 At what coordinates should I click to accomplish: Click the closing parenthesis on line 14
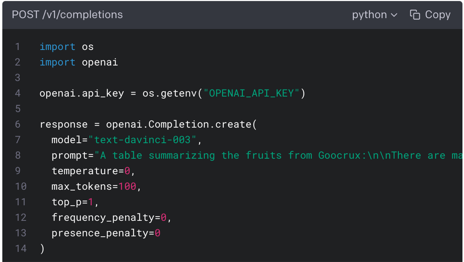pyautogui.click(x=42, y=249)
